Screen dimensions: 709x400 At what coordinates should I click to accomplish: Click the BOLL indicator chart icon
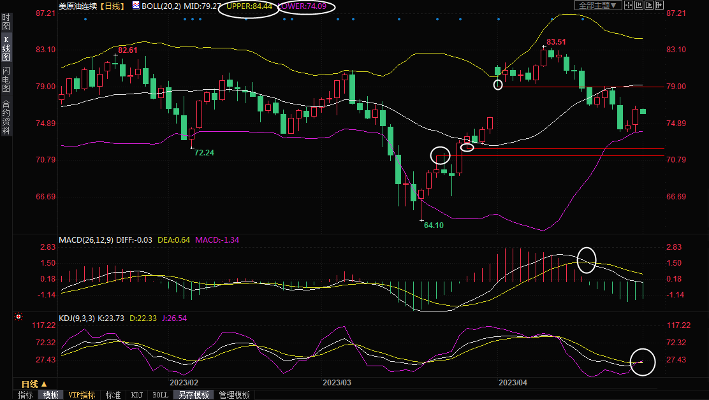pyautogui.click(x=136, y=6)
